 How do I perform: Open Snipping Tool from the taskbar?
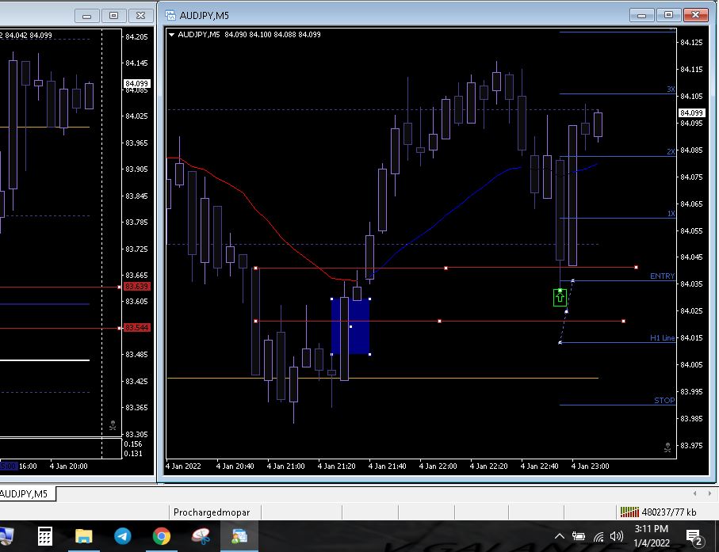pyautogui.click(x=201, y=537)
